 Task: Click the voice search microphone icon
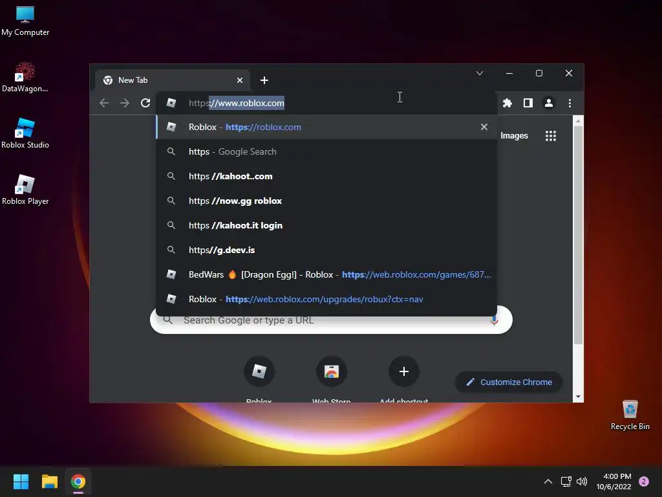tap(494, 320)
